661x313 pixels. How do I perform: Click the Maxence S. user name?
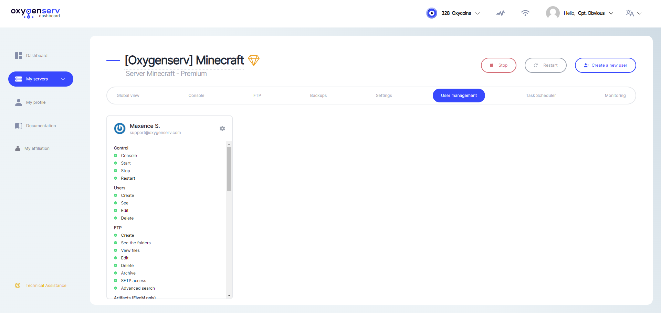pyautogui.click(x=145, y=126)
